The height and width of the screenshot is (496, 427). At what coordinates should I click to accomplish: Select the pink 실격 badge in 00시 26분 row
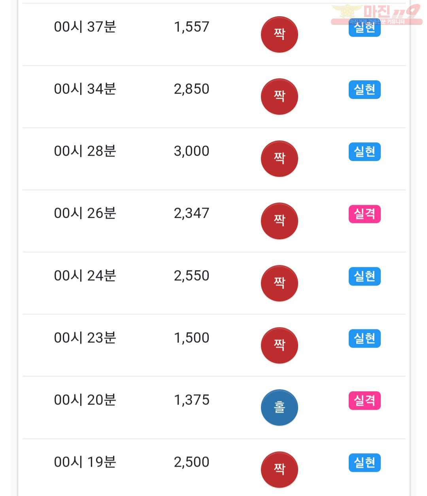(x=365, y=214)
